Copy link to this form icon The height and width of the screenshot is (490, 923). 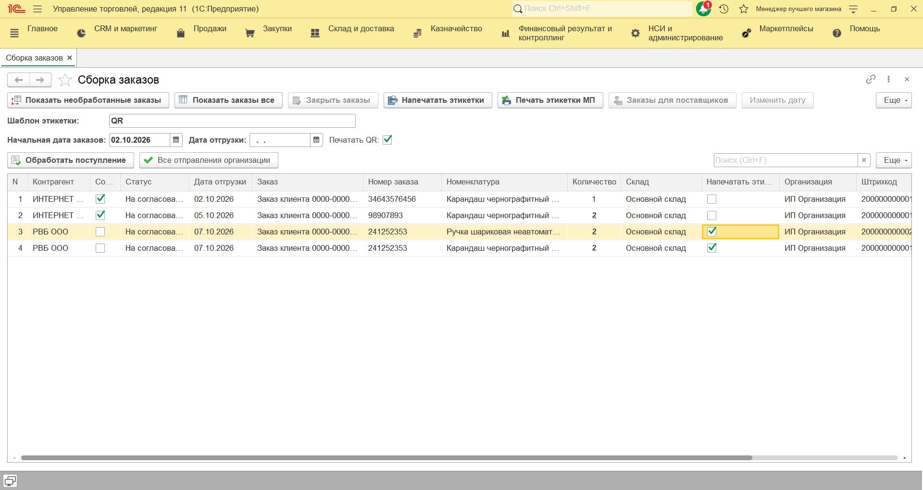(871, 79)
